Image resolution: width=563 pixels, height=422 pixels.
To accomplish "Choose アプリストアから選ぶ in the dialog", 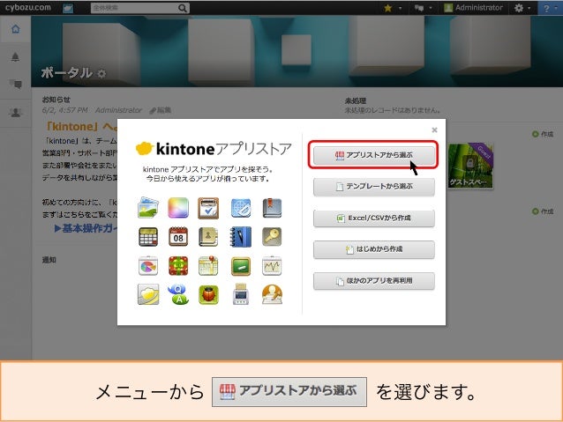I will point(373,155).
